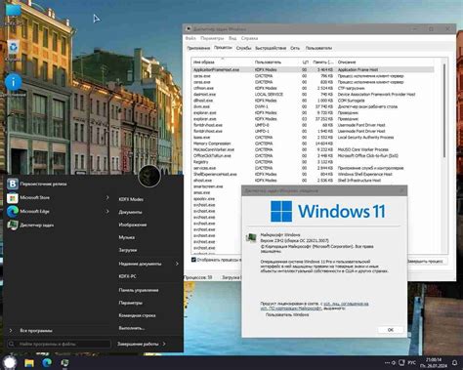Click the small computer icon in winver dialog
The width and height of the screenshot is (463, 370).
coord(251,237)
